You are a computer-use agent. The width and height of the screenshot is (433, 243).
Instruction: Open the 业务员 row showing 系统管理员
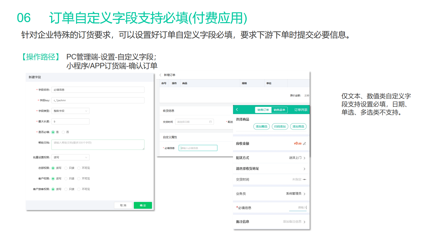click(271, 194)
